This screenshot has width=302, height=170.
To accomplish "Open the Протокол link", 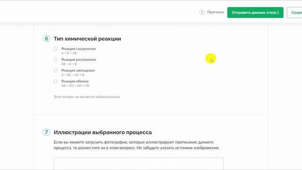I will click(x=215, y=12).
